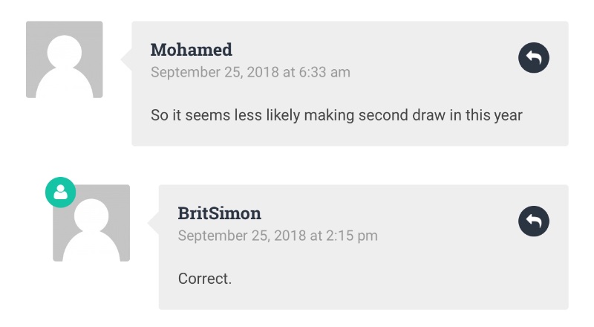The width and height of the screenshot is (594, 327).
Task: Open the Mohamed author name
Action: (x=192, y=50)
